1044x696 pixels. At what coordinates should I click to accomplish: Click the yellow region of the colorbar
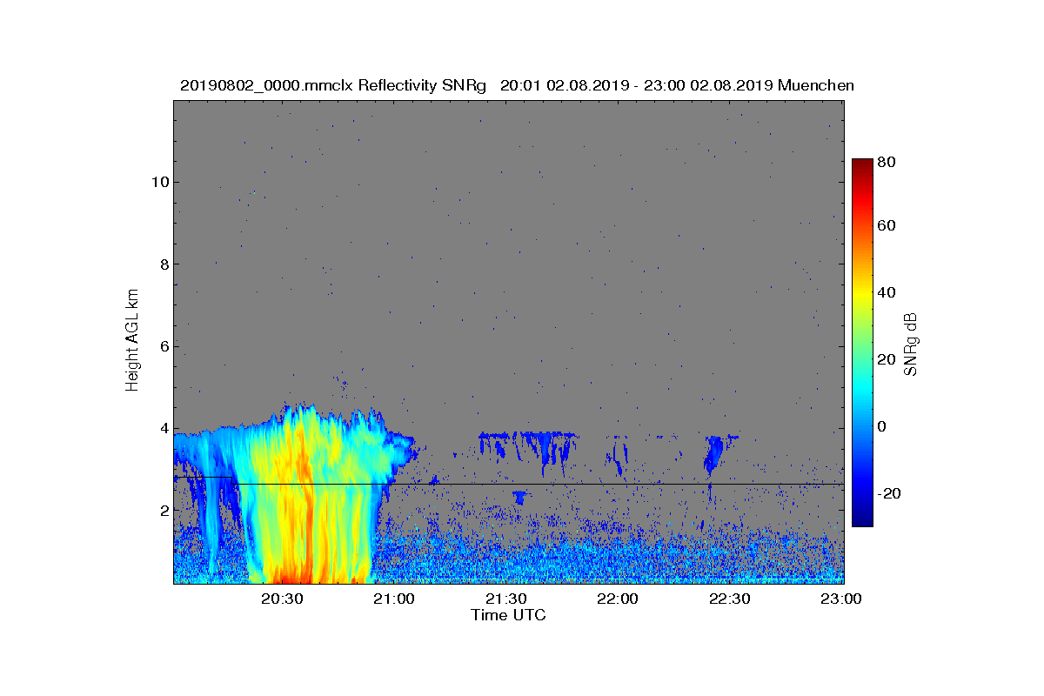[x=862, y=296]
